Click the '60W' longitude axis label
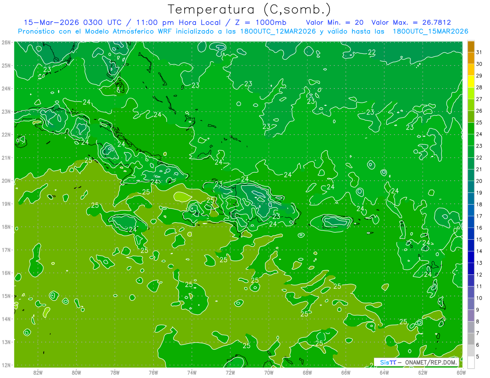This screenshot has width=490, height=378. pos(461,372)
